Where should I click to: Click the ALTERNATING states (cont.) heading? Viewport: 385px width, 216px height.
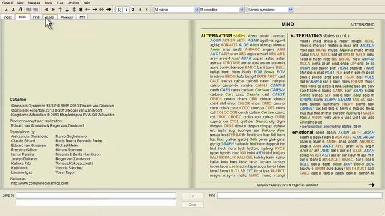[319, 36]
